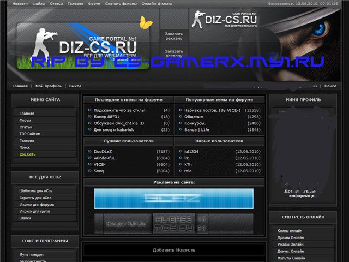Open user DooDLeZ profile
The image size is (349, 262).
tap(103, 152)
